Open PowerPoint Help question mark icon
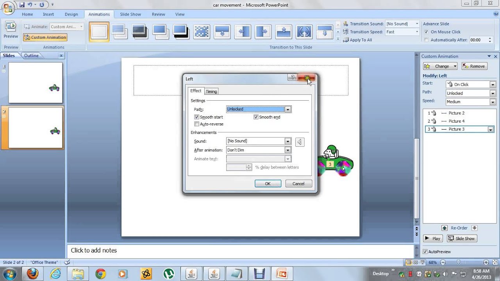The height and width of the screenshot is (281, 500). point(496,14)
